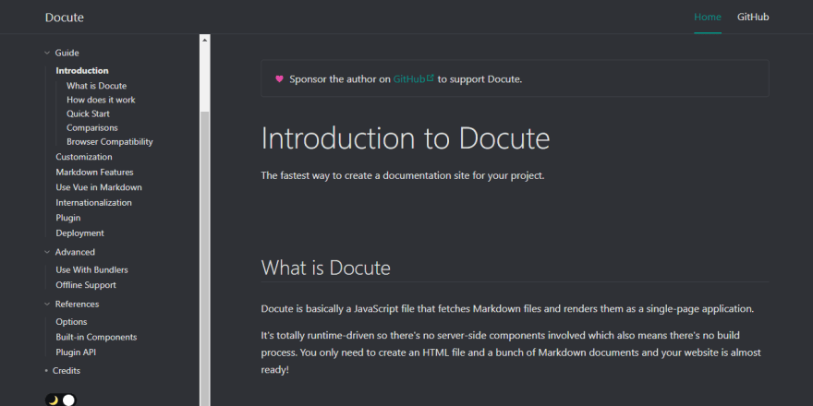
Task: Go to Comparisons section
Action: pos(92,128)
